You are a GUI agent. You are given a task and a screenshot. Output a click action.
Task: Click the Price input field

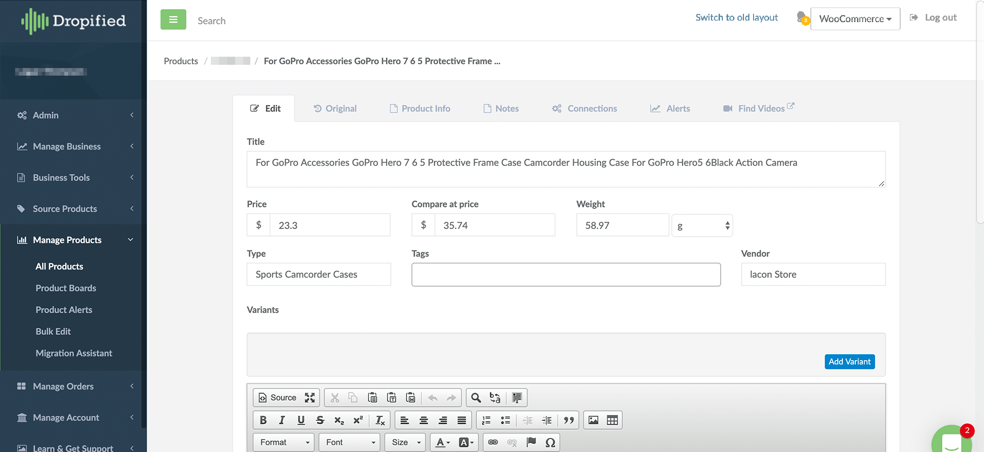tap(330, 225)
